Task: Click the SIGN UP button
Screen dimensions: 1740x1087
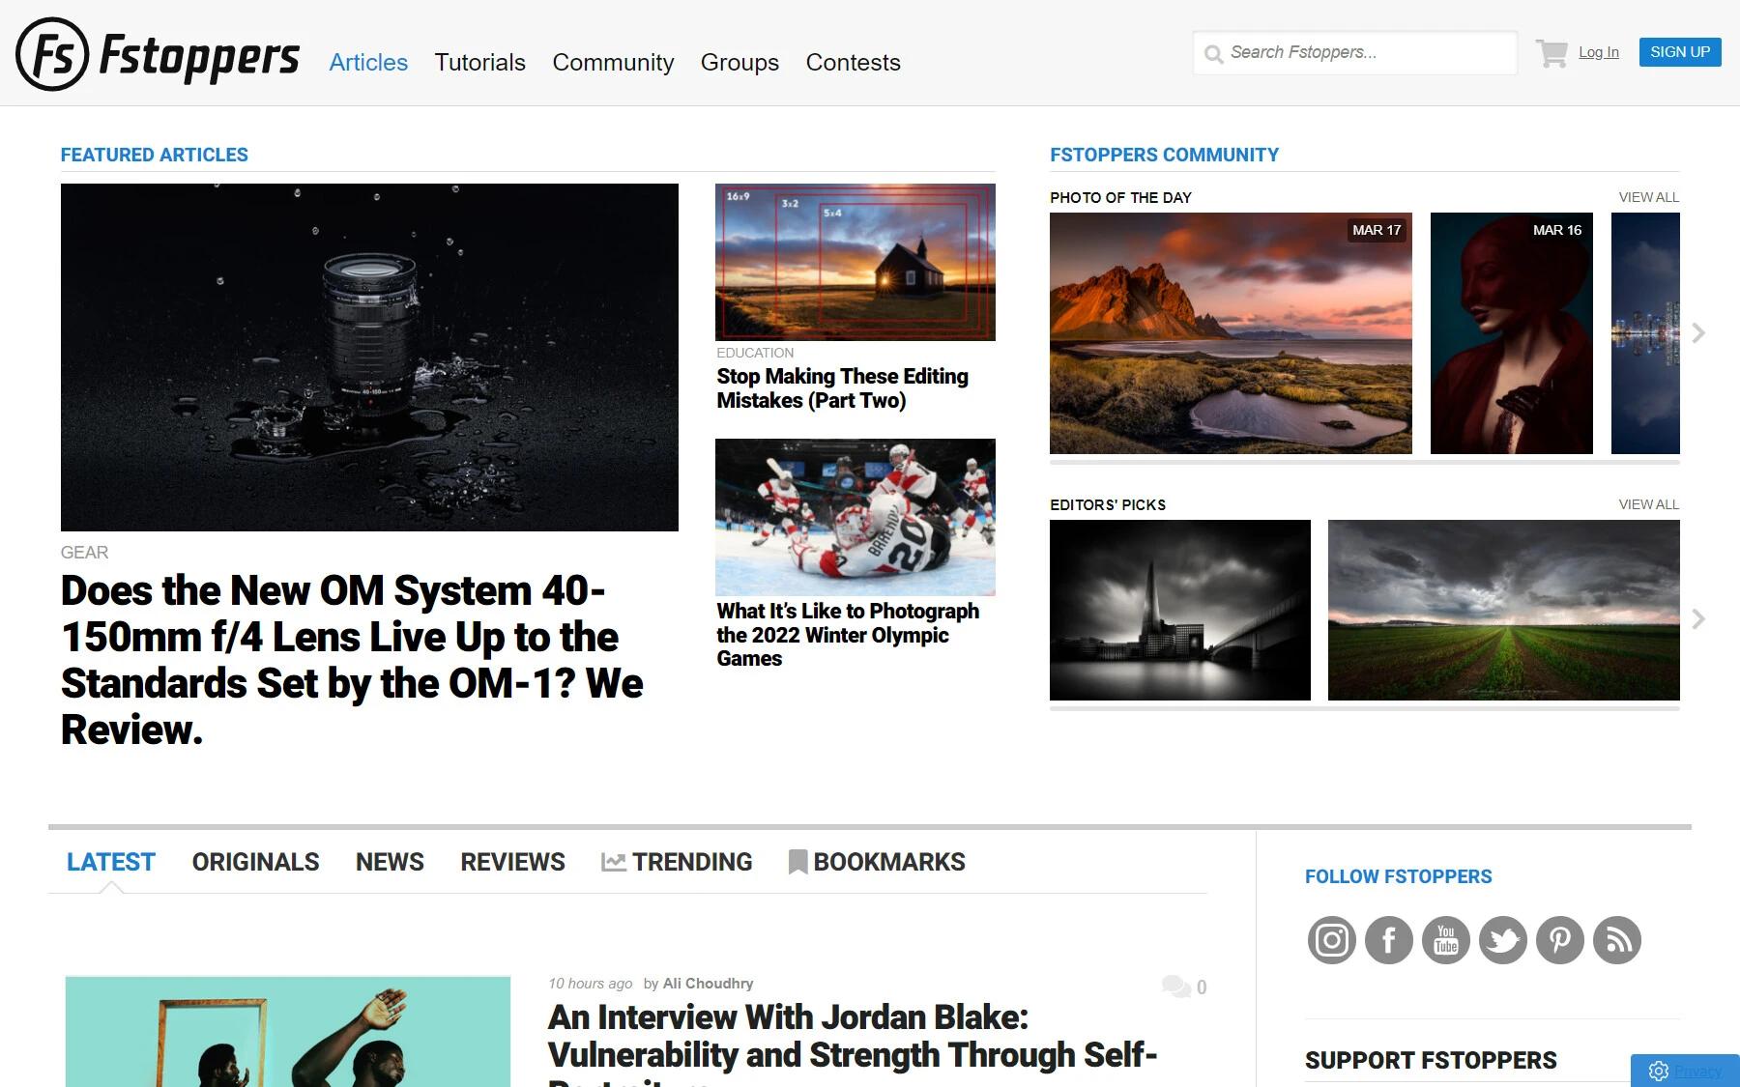Action: tap(1679, 51)
